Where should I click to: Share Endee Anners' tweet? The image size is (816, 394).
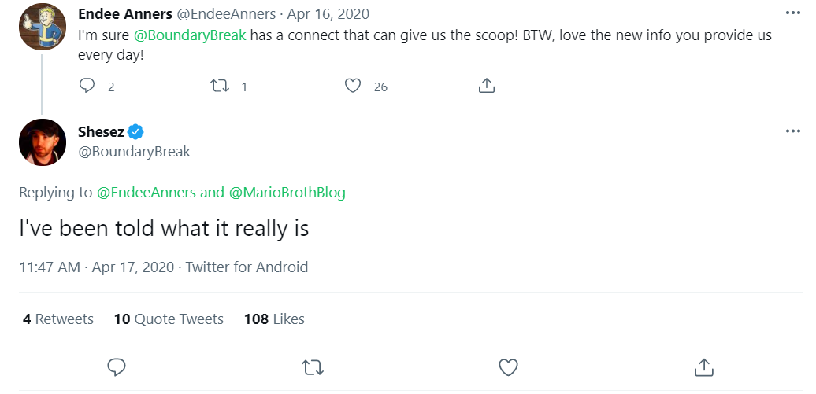(486, 85)
